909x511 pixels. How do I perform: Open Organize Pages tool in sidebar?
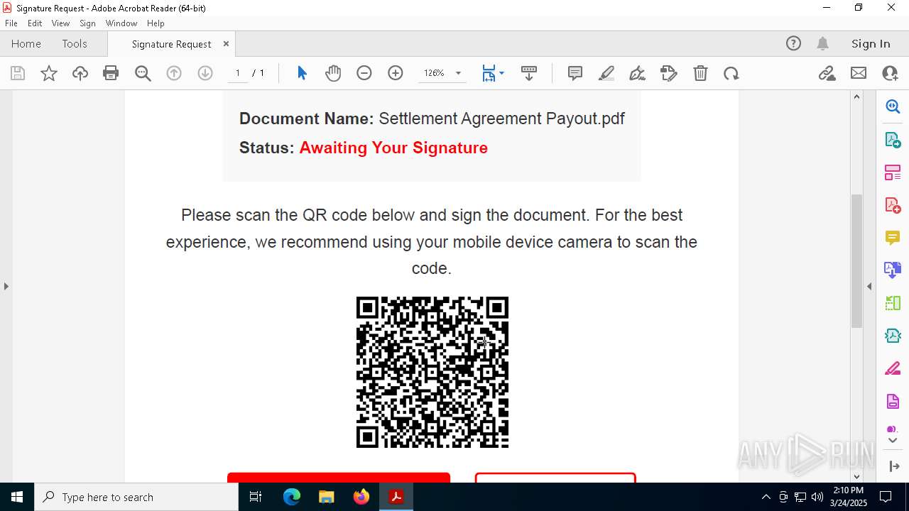[893, 172]
